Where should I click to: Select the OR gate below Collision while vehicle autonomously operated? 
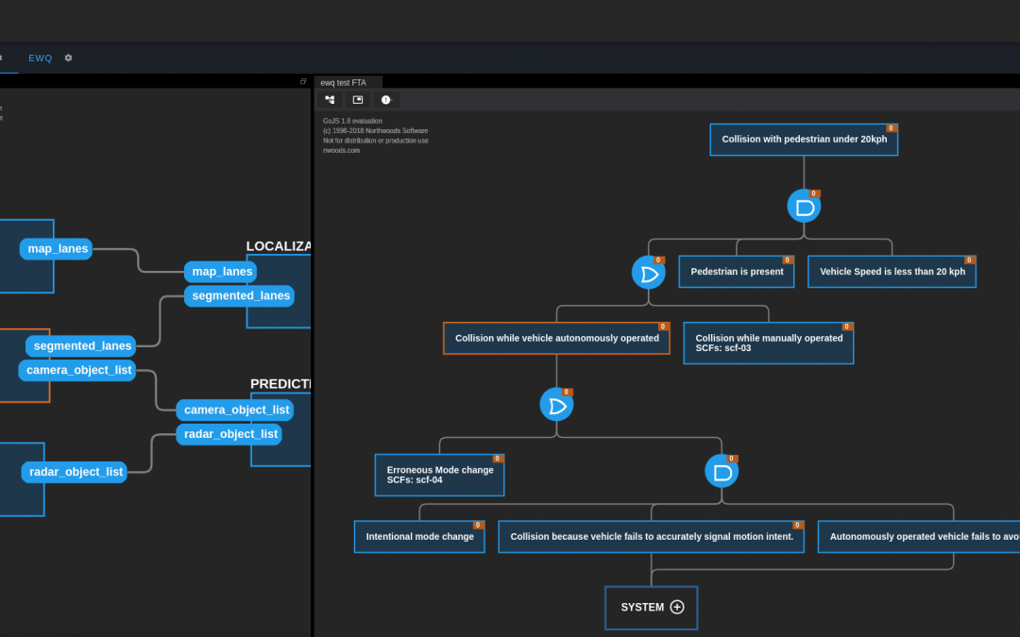(x=557, y=405)
